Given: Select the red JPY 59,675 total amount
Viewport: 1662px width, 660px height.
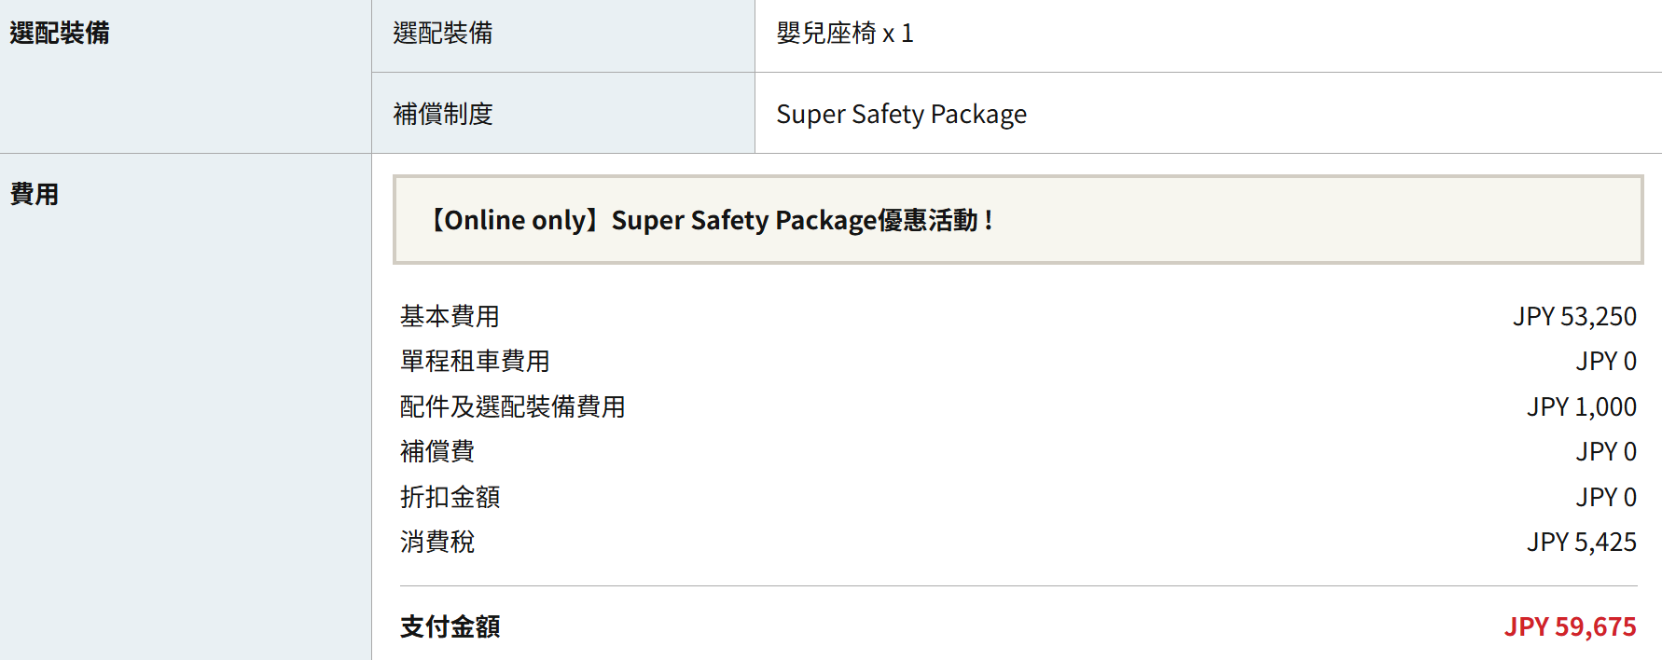Looking at the screenshot, I should pyautogui.click(x=1570, y=626).
